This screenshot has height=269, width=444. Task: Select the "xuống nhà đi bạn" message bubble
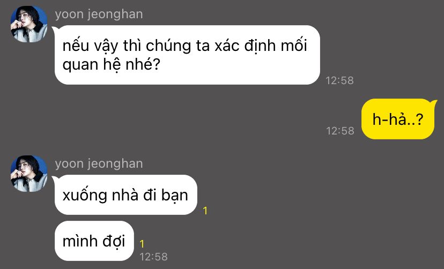(x=125, y=195)
